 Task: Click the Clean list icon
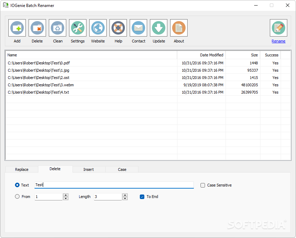click(58, 28)
